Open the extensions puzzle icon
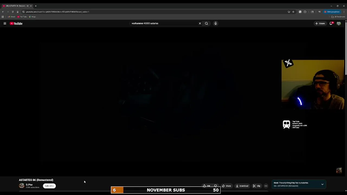347x195 pixels. (x=305, y=12)
